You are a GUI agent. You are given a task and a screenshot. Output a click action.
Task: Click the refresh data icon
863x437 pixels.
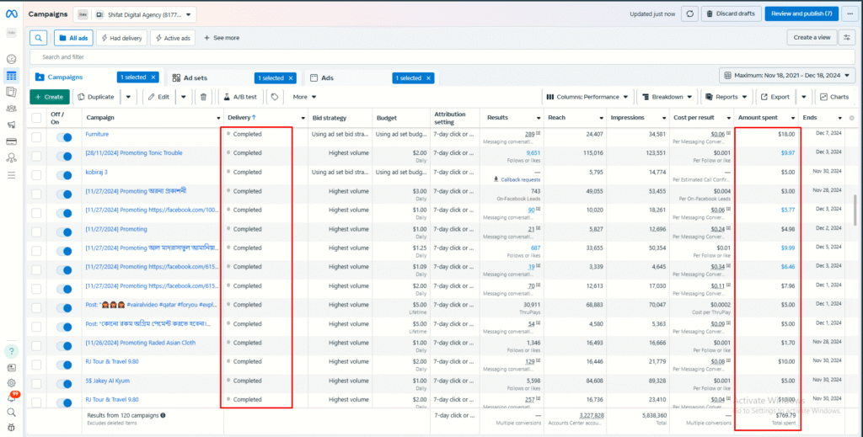[689, 14]
